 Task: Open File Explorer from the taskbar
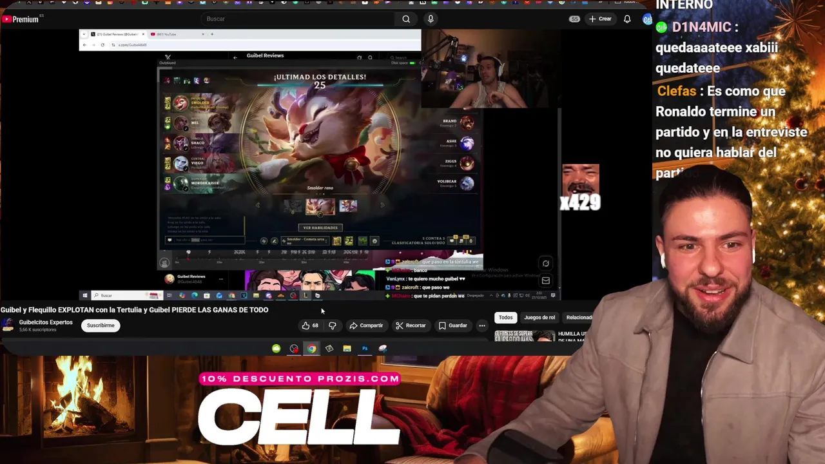pos(347,349)
